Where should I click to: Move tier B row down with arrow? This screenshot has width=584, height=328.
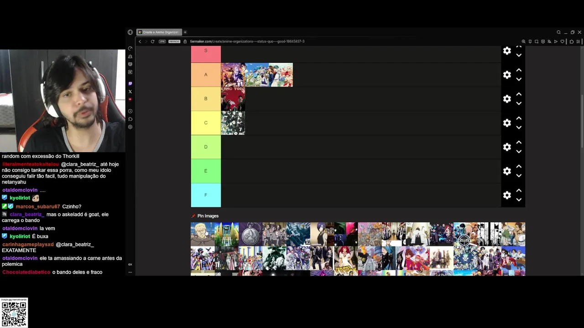click(x=519, y=103)
